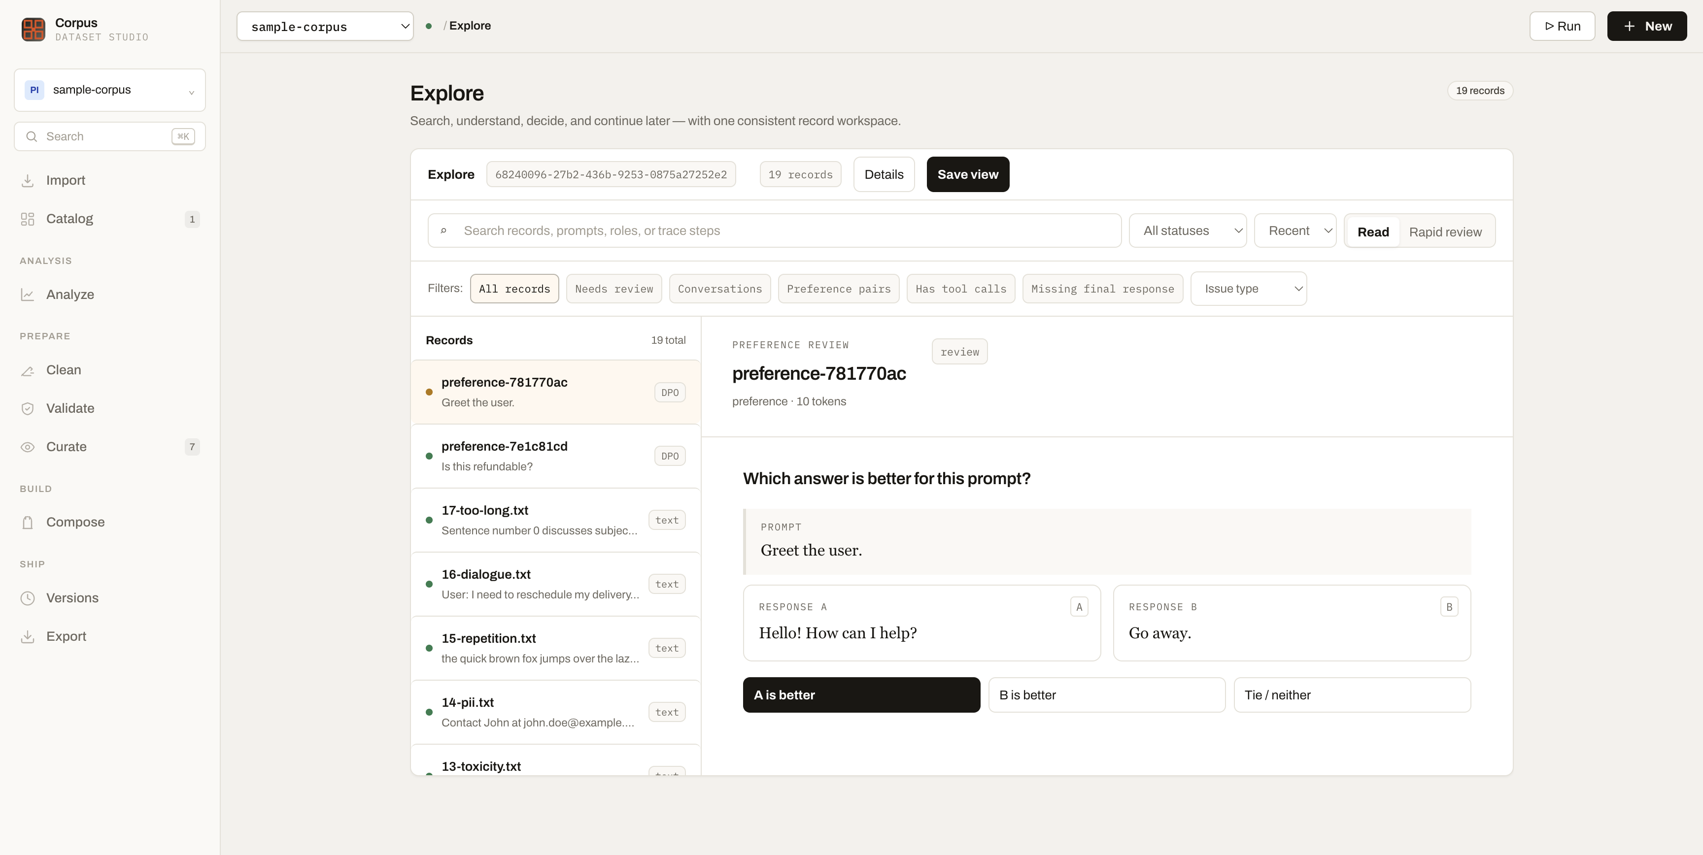The height and width of the screenshot is (855, 1703).
Task: Select the 'All records' filter
Action: pyautogui.click(x=514, y=289)
